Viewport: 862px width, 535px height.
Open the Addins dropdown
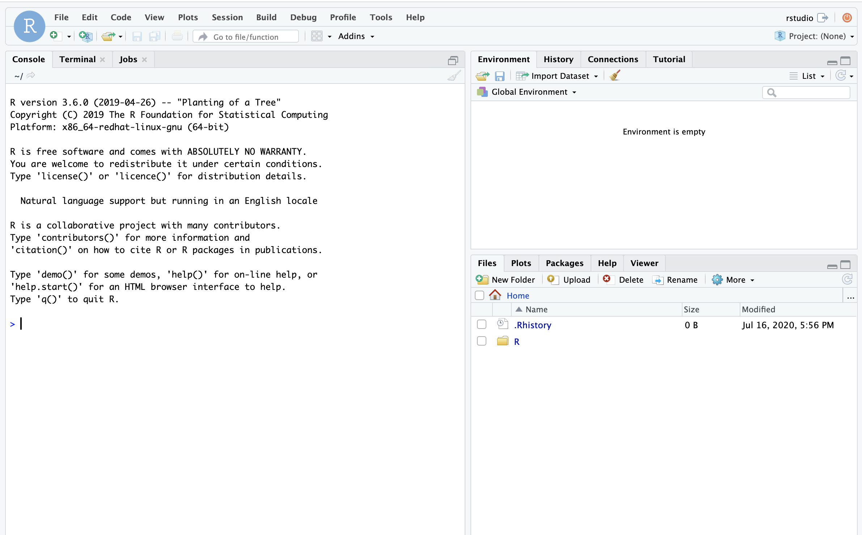[356, 36]
